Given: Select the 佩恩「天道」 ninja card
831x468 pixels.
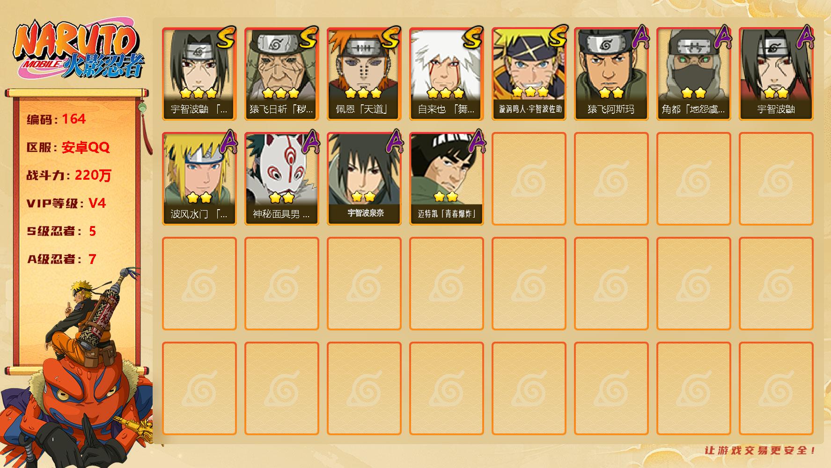Looking at the screenshot, I should (x=364, y=74).
